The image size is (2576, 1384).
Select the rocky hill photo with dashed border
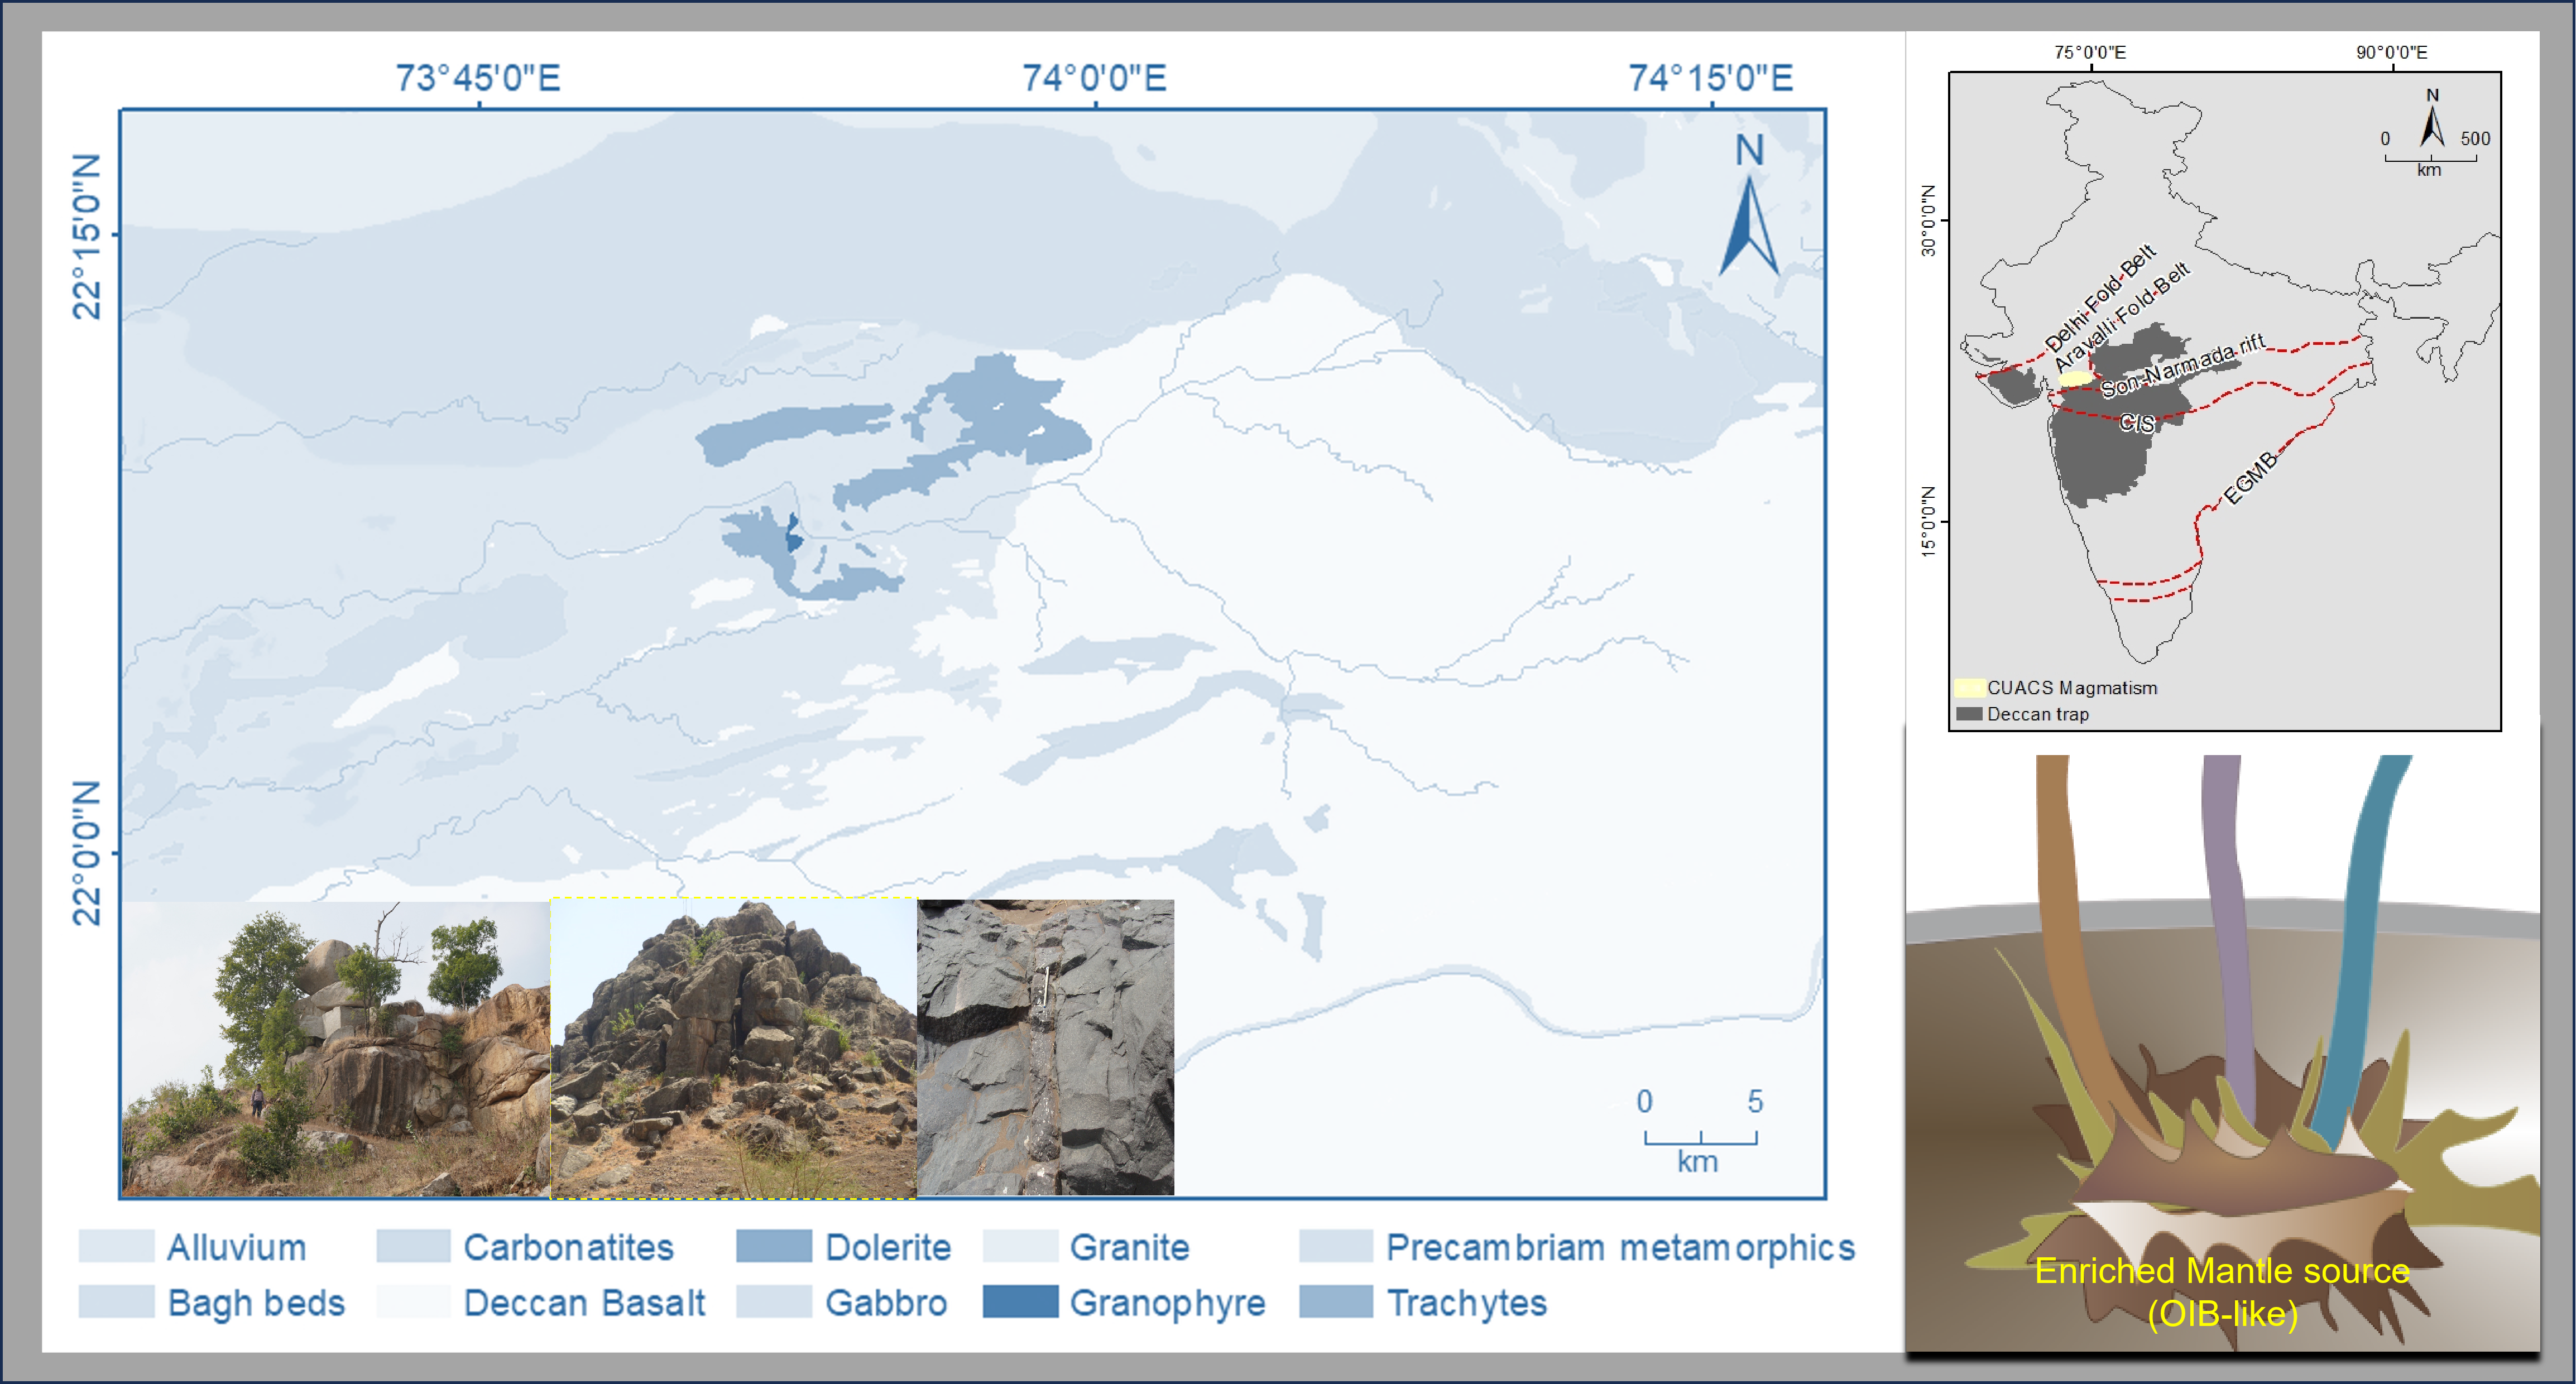pos(733,1047)
